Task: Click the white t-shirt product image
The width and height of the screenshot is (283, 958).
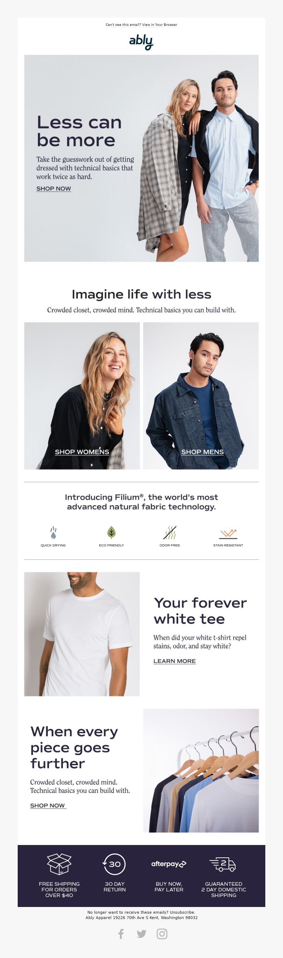Action: 82,634
